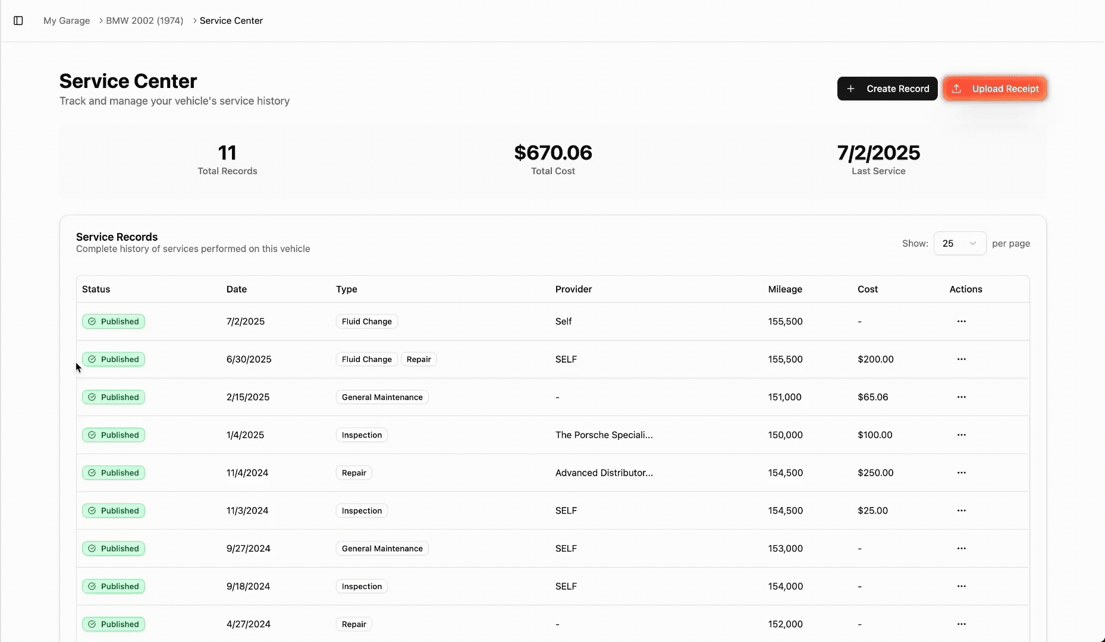Image resolution: width=1105 pixels, height=642 pixels.
Task: Click the Create Record button
Action: tap(887, 89)
